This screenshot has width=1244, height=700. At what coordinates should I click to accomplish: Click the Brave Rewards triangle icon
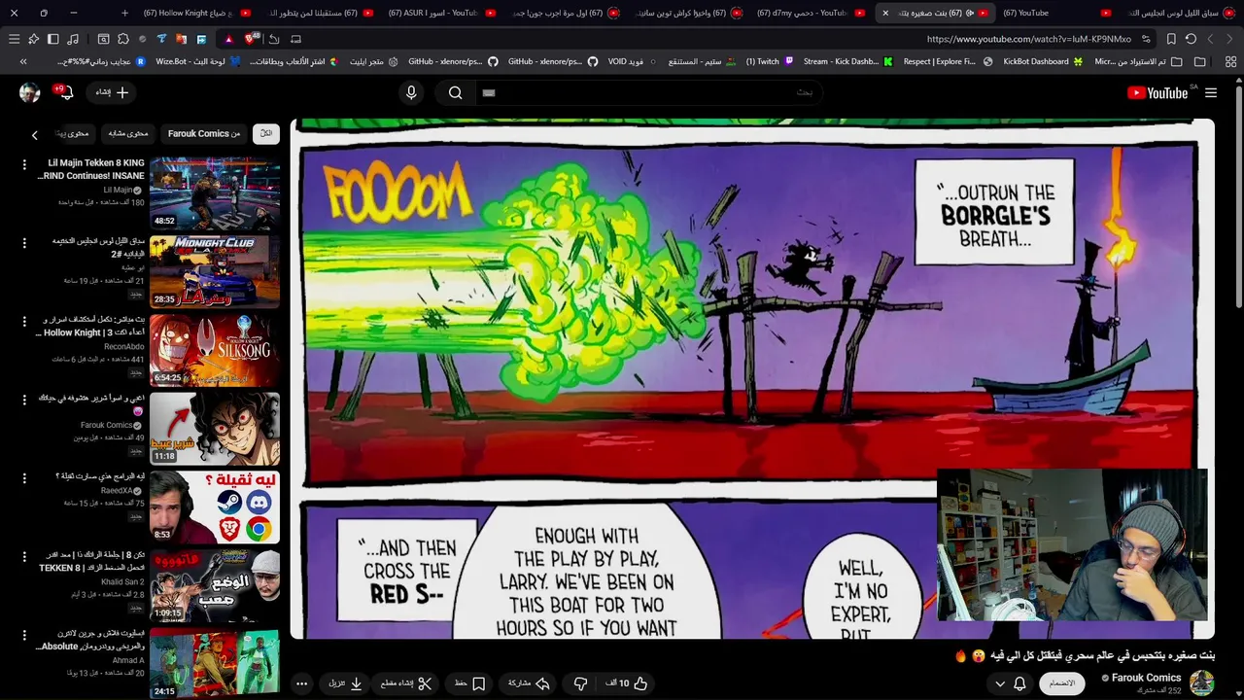(228, 39)
